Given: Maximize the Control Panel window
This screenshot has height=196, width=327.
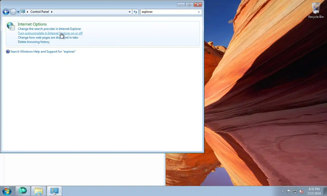Looking at the screenshot, I should 189,5.
